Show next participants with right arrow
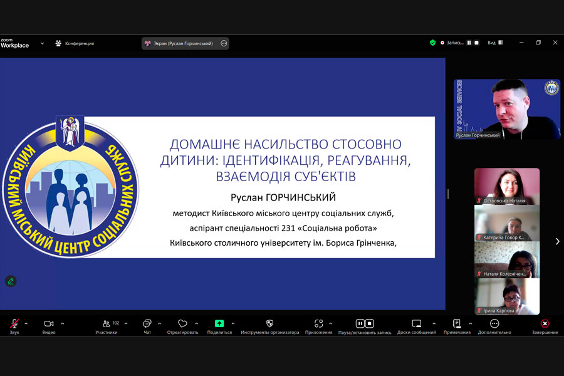 point(556,241)
